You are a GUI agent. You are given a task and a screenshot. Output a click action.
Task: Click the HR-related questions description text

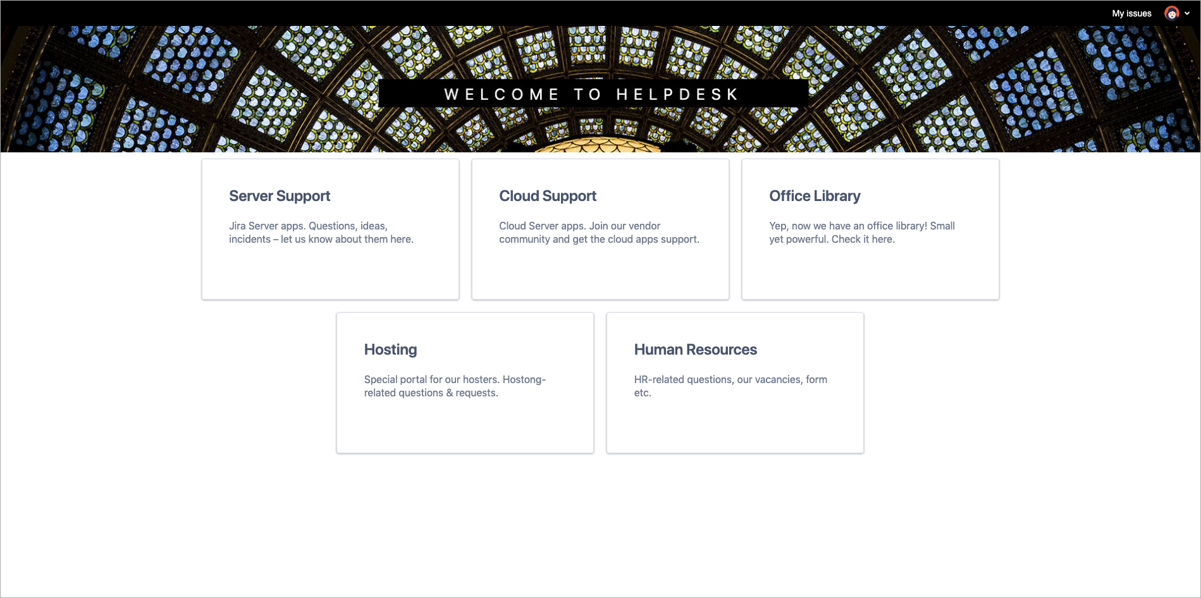tap(730, 386)
